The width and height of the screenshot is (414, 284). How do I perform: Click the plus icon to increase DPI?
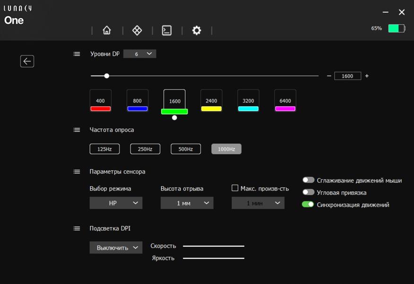click(367, 76)
